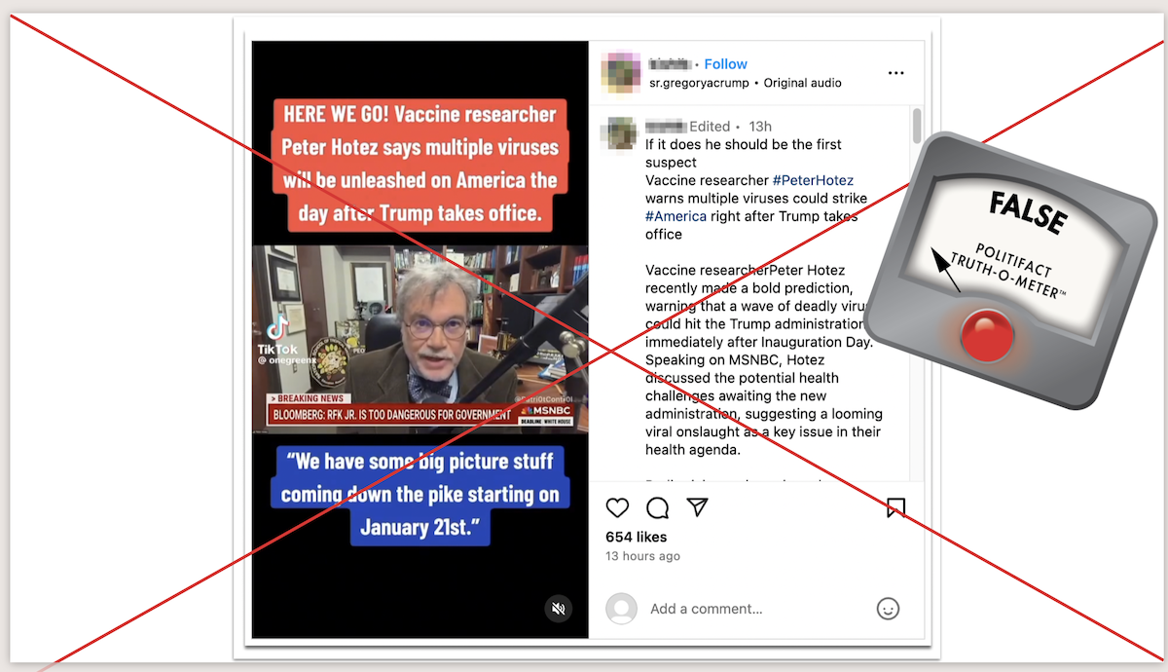The image size is (1168, 672).
Task: Click the Original audio link
Action: (x=803, y=83)
